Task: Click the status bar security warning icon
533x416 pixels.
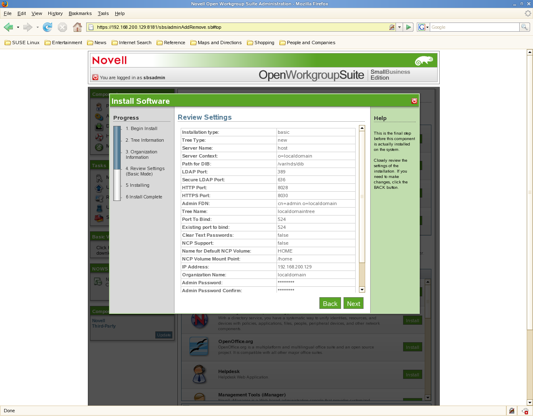Action: 512,411
